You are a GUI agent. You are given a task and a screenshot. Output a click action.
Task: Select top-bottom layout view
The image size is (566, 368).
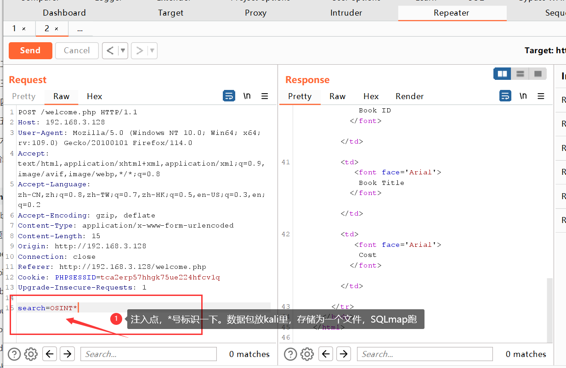[520, 74]
